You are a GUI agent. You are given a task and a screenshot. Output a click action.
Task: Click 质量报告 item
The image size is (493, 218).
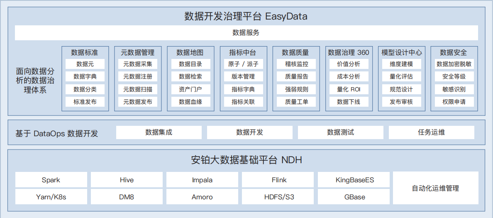pyautogui.click(x=296, y=76)
